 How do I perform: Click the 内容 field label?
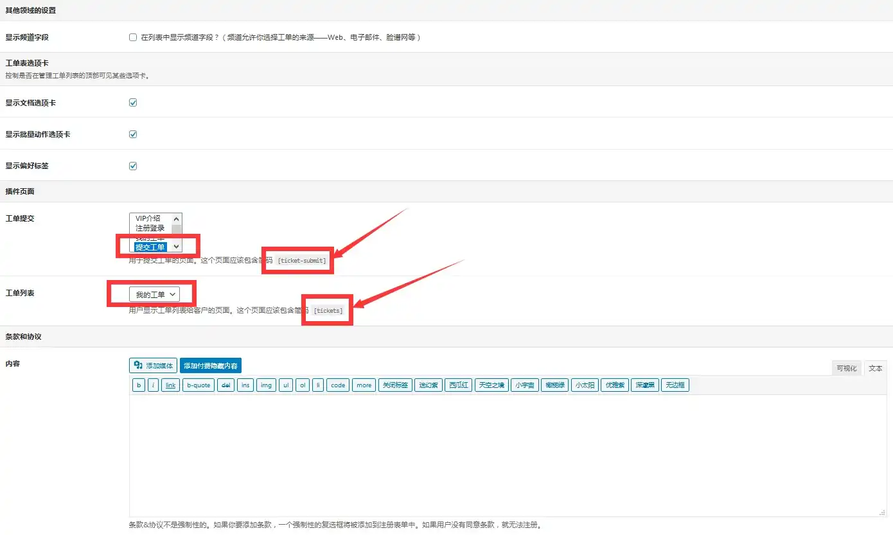(x=12, y=364)
